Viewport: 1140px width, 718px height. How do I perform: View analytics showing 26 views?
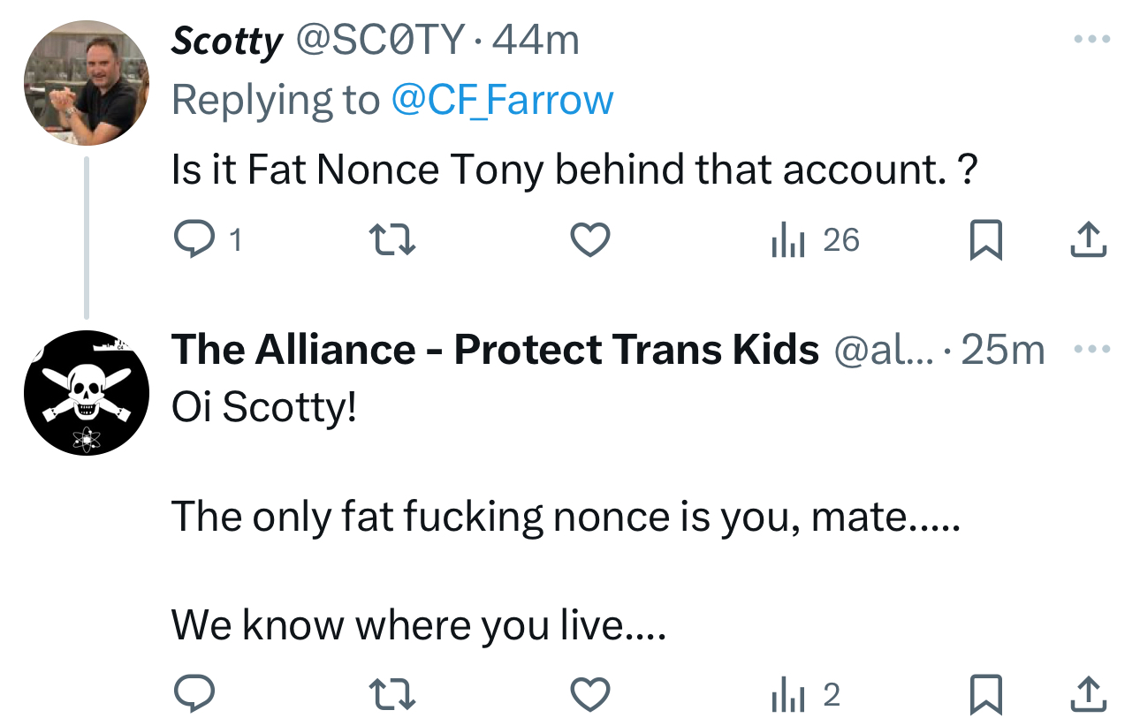click(x=815, y=240)
